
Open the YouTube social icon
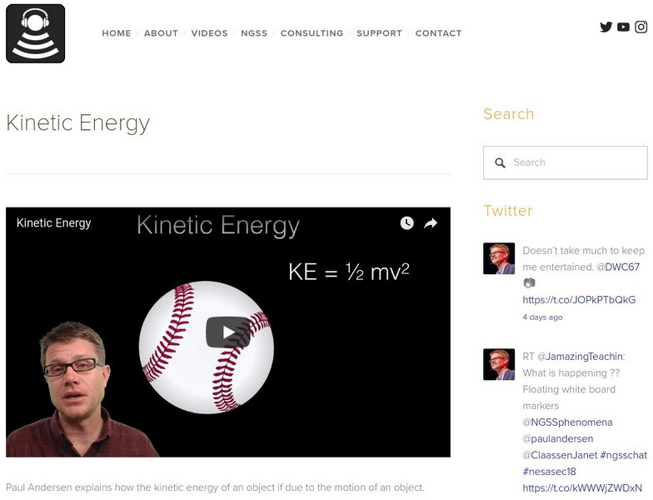(623, 27)
